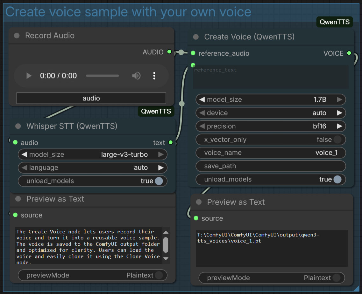362x294 pixels.
Task: Collapse the Create Voice (QwenTTS) node
Action: [196, 37]
